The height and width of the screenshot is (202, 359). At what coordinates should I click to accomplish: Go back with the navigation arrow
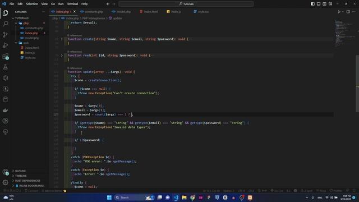click(108, 4)
